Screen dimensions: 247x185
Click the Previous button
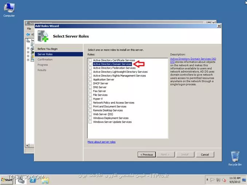click(147, 154)
